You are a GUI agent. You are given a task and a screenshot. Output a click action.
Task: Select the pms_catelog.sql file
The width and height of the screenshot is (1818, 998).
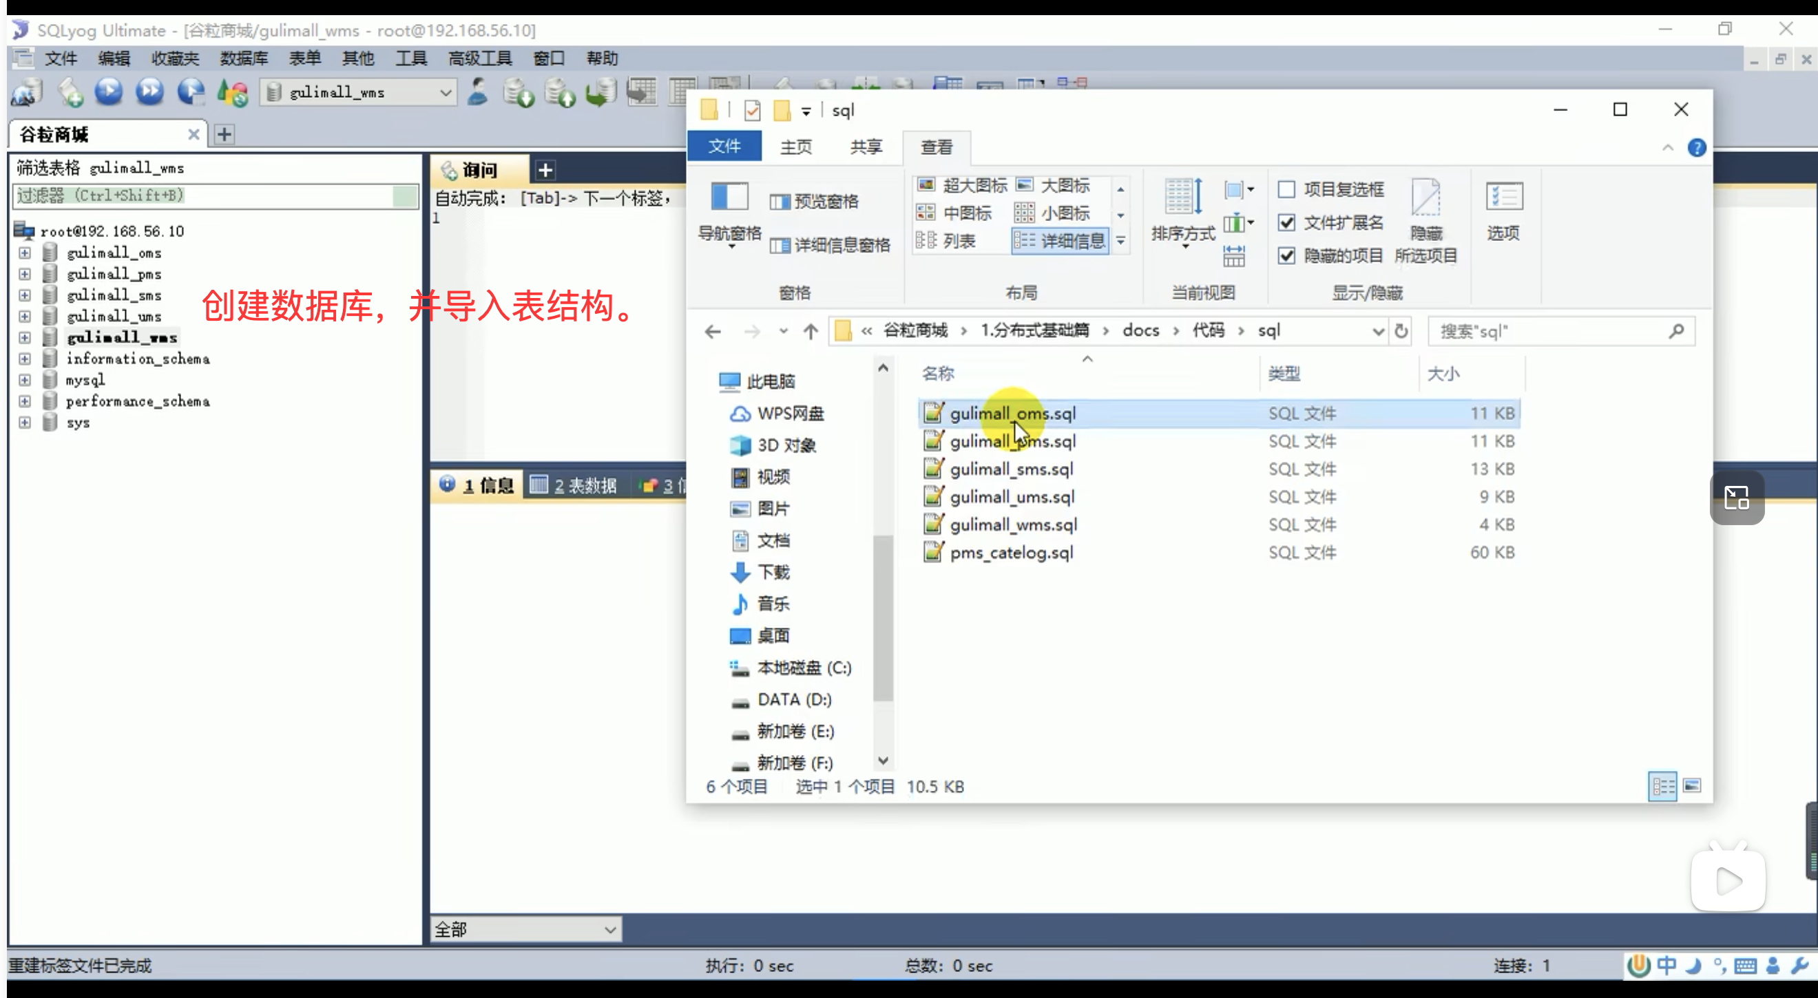point(1011,552)
